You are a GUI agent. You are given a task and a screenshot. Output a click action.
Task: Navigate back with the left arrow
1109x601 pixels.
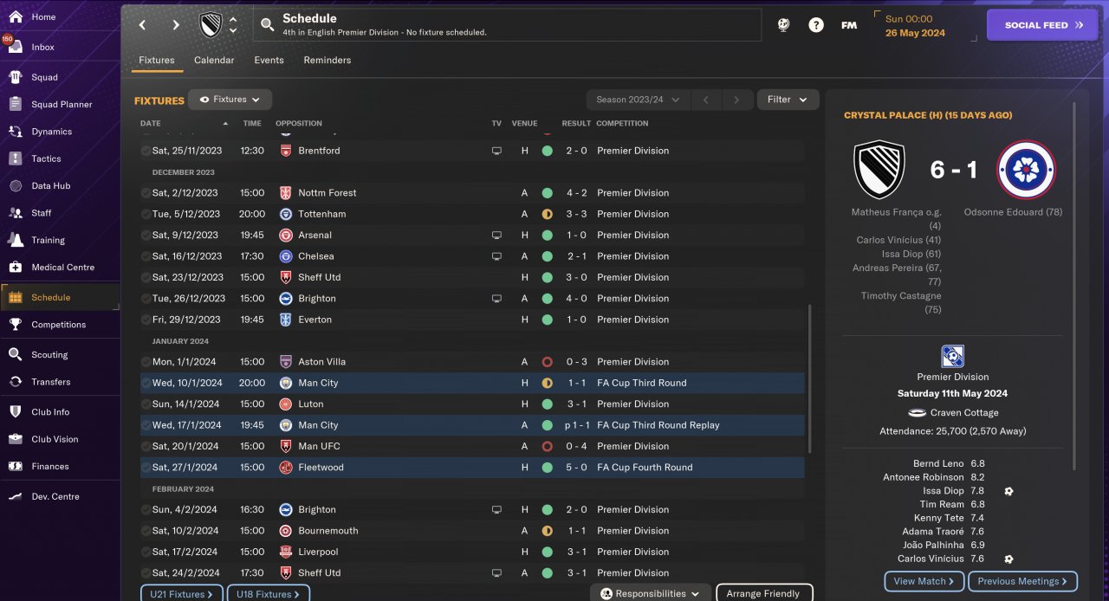click(x=143, y=25)
